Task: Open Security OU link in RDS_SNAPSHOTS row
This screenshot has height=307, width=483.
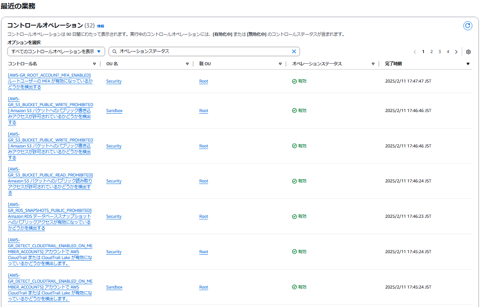Action: 114,217
